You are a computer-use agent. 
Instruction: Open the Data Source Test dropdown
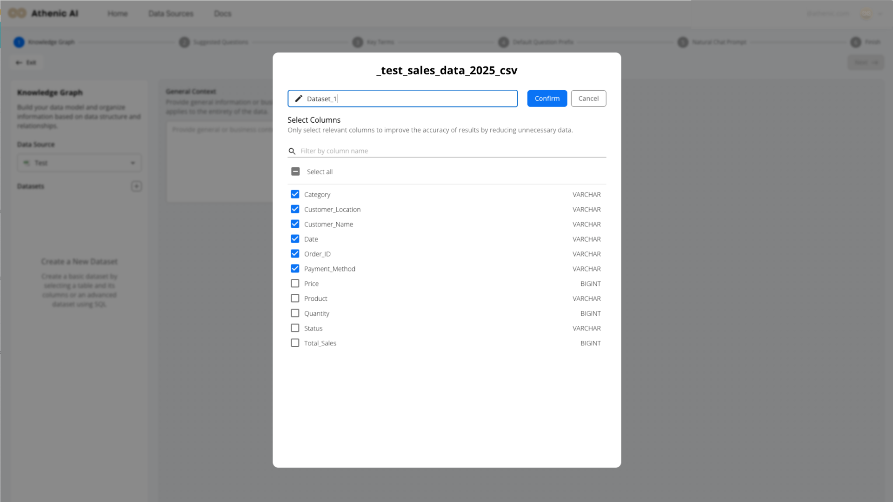pos(80,163)
